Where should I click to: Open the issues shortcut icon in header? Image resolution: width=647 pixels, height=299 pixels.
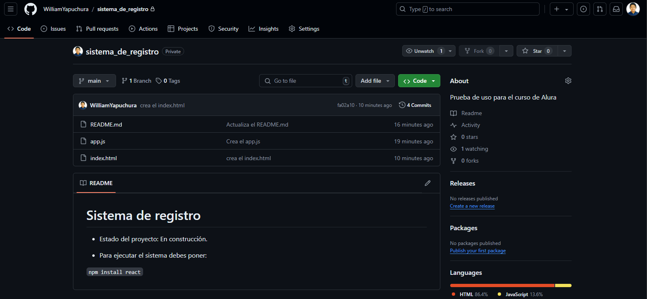583,9
